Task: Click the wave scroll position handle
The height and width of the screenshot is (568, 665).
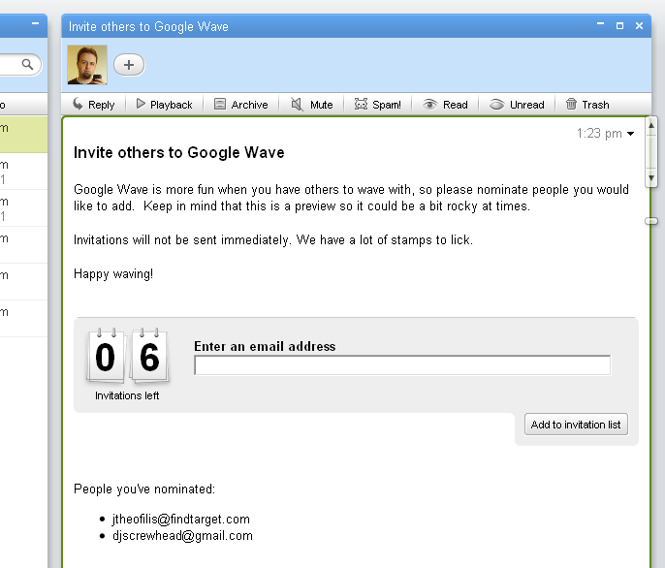Action: point(651,221)
